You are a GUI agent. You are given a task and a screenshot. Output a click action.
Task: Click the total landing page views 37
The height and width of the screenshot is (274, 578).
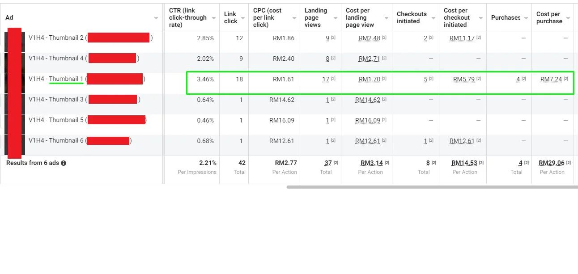pyautogui.click(x=328, y=163)
